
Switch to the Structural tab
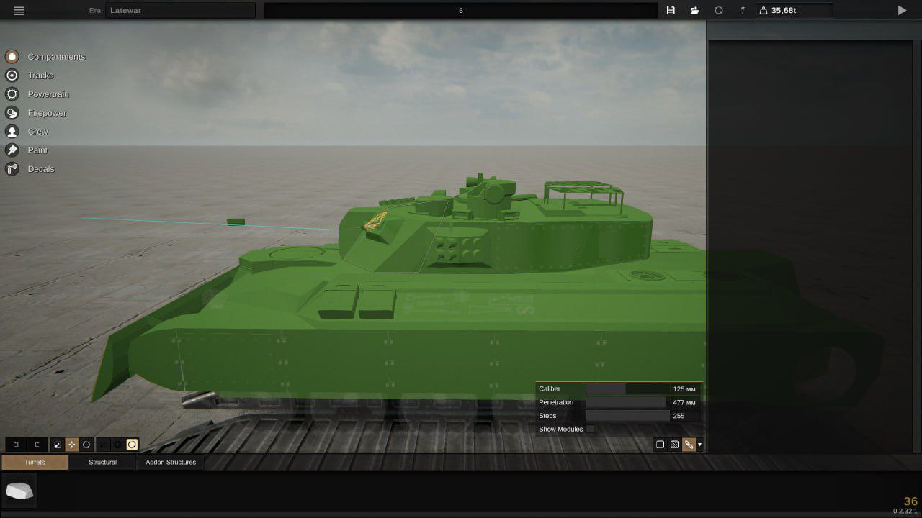tap(102, 462)
